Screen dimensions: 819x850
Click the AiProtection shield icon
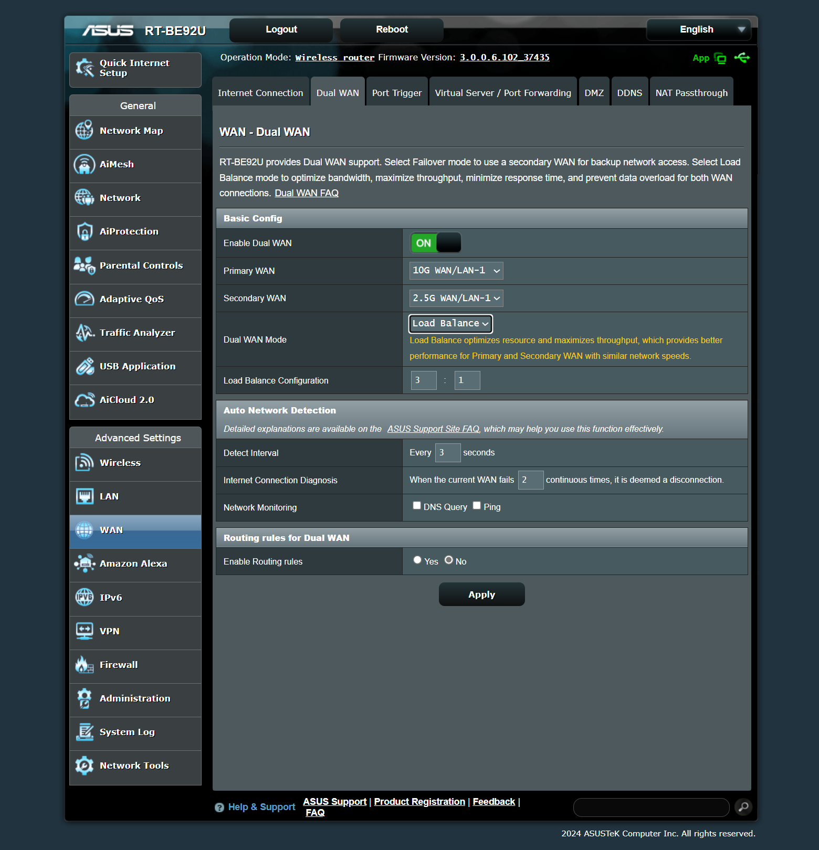pos(84,231)
